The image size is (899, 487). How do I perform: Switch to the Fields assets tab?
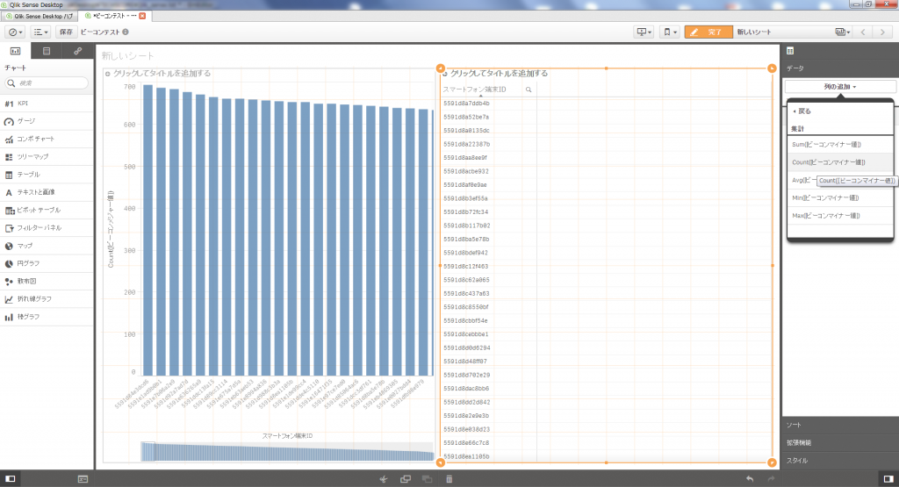coord(47,52)
